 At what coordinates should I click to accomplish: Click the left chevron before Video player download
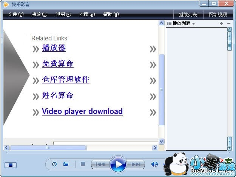coord(36,112)
